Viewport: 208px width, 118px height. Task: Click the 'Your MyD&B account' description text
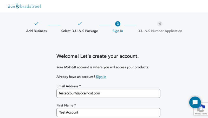(x=103, y=67)
